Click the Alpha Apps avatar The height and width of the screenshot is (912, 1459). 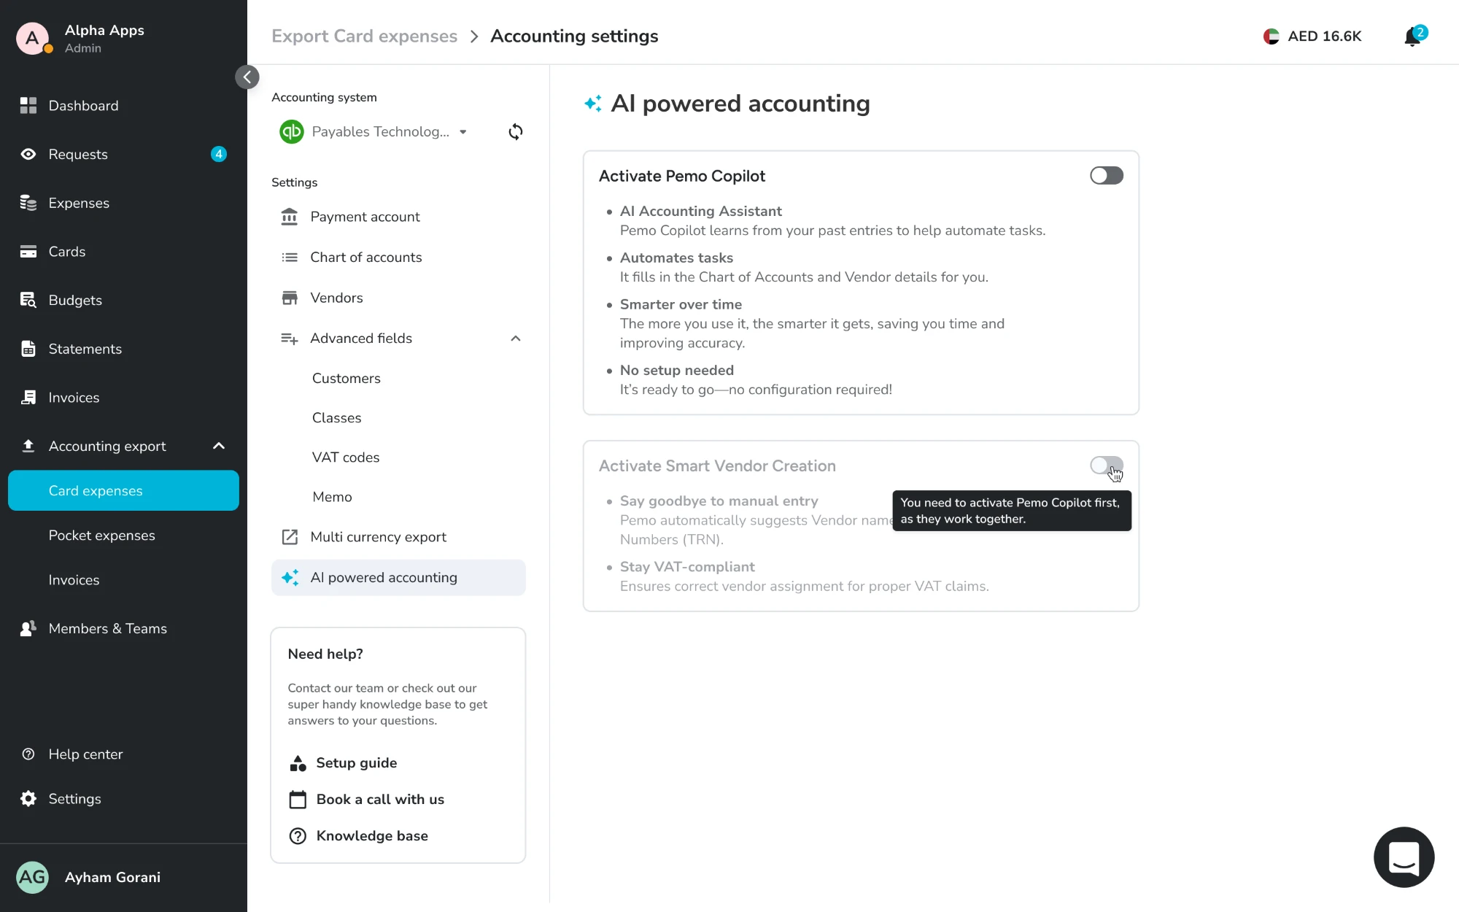(x=33, y=39)
